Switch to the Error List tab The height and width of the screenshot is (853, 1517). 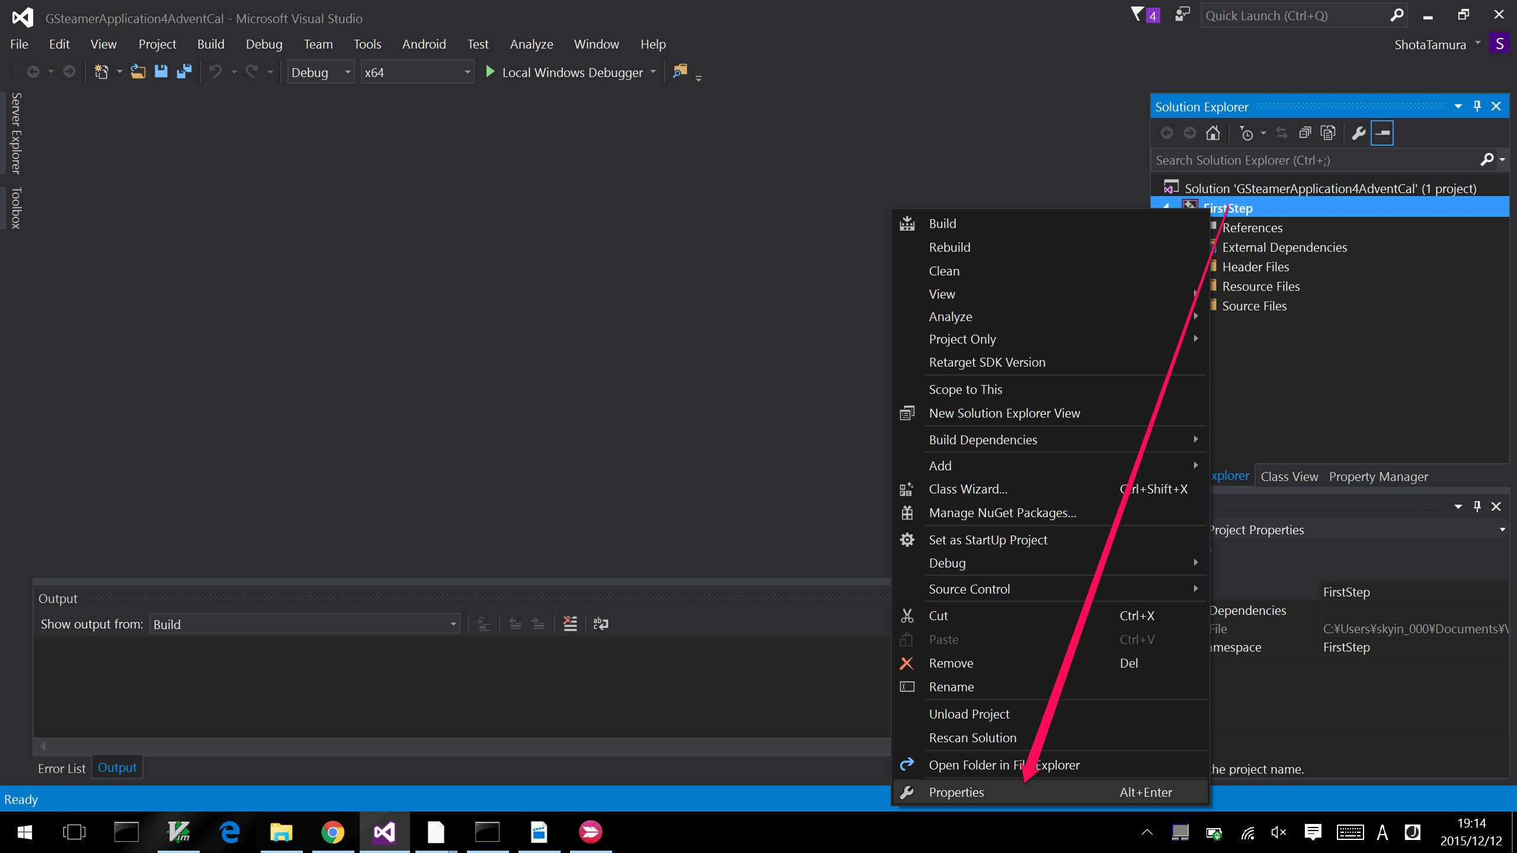[x=62, y=768]
